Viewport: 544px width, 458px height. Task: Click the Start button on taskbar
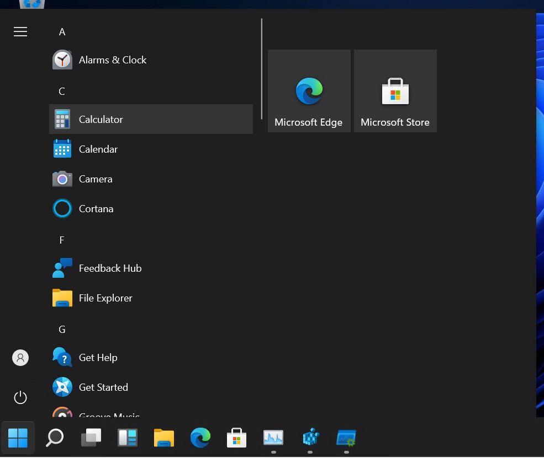pos(18,438)
